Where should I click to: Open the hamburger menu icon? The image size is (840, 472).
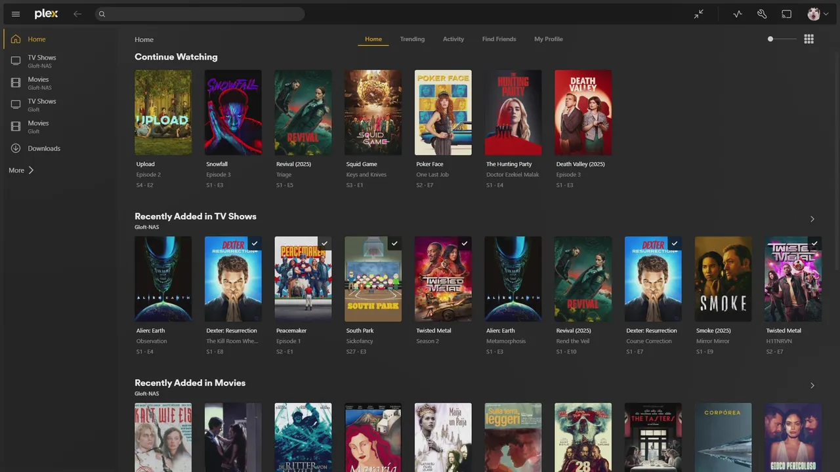pos(16,14)
